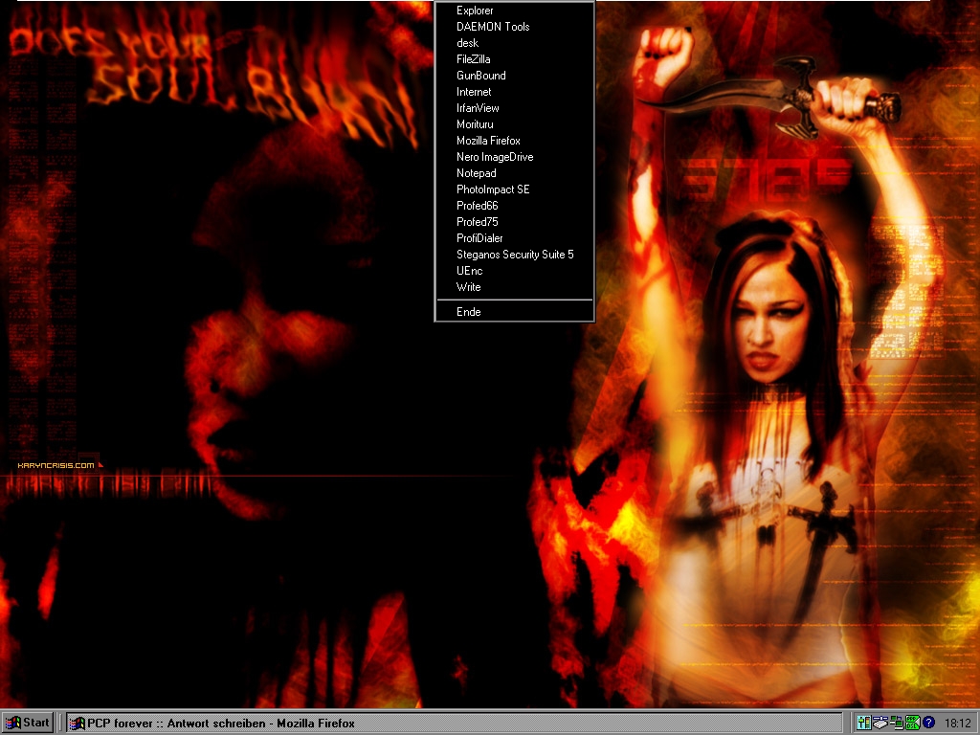This screenshot has height=735, width=980.
Task: Open Profed75 menu entry
Action: pyautogui.click(x=514, y=222)
